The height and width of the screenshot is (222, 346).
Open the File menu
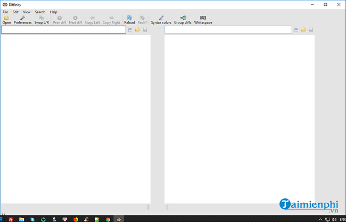pyautogui.click(x=5, y=12)
